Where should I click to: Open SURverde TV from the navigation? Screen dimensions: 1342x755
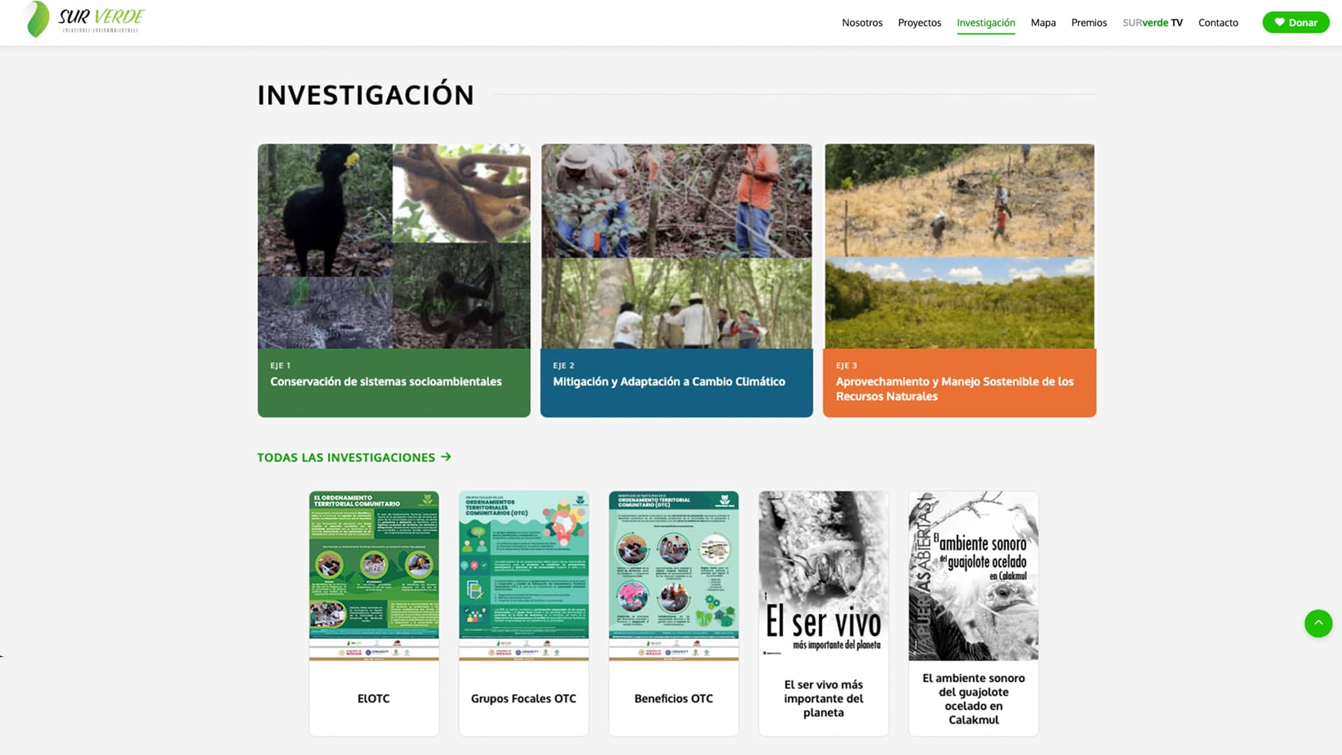point(1153,22)
